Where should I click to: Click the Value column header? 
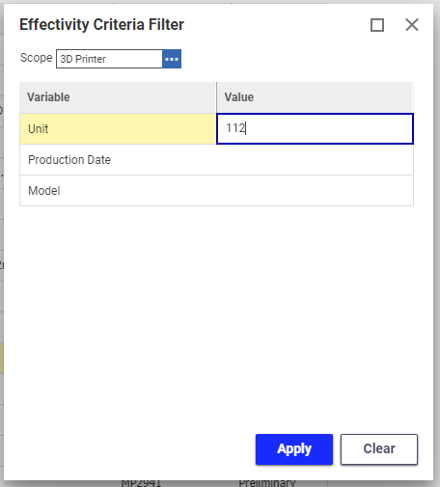pyautogui.click(x=315, y=97)
